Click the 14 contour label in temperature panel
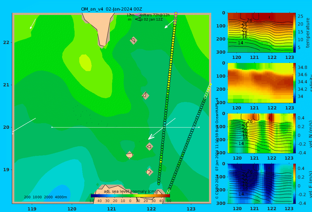The width and height of the screenshot is (312, 212). pyautogui.click(x=240, y=43)
